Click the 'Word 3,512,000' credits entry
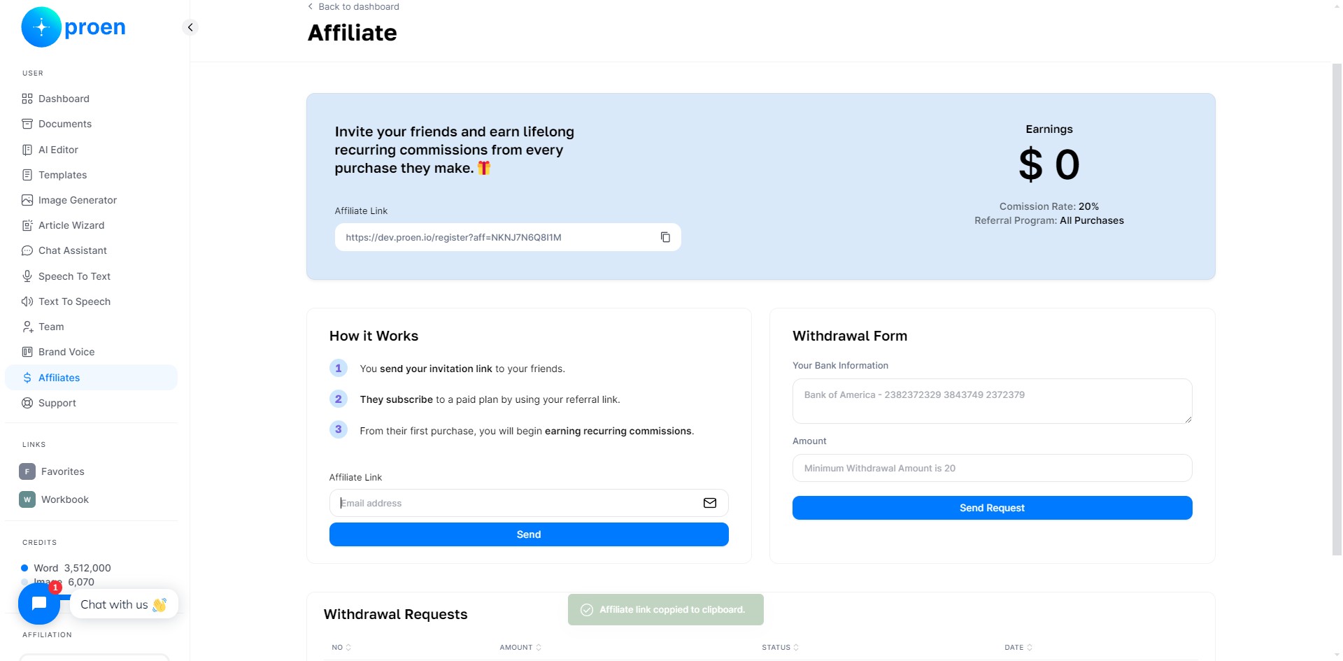The width and height of the screenshot is (1343, 661). [x=66, y=568]
